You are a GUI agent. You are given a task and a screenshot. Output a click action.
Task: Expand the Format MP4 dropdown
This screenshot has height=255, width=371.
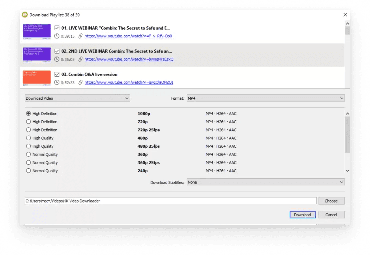[265, 98]
